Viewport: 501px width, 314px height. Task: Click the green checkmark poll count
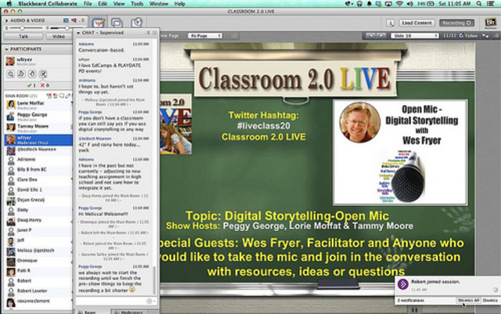coord(31,85)
